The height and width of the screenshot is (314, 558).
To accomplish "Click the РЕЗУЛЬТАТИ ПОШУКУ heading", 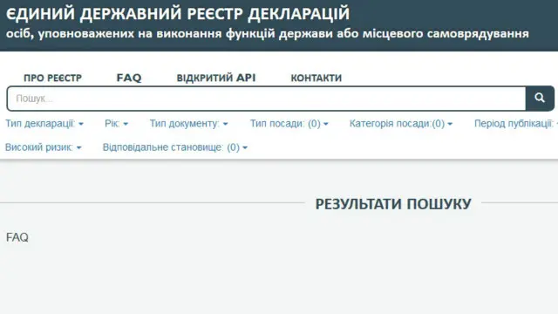I will [x=393, y=204].
